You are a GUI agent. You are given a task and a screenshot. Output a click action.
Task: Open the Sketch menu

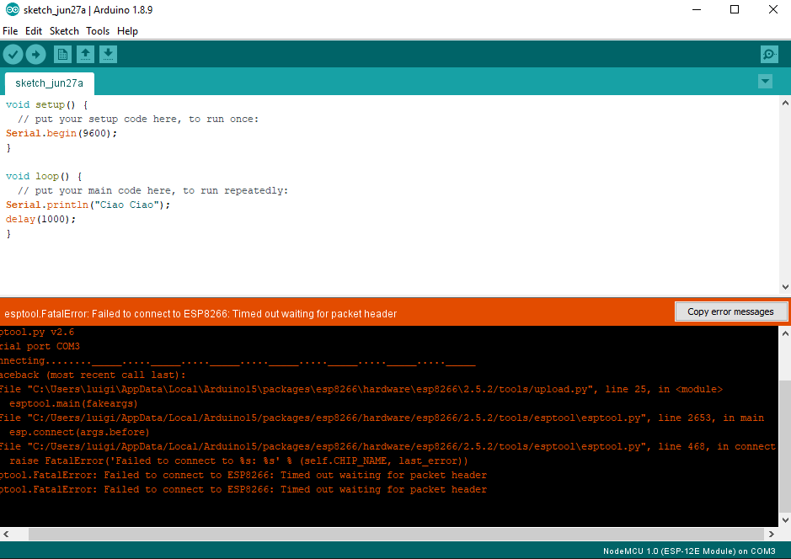point(64,31)
